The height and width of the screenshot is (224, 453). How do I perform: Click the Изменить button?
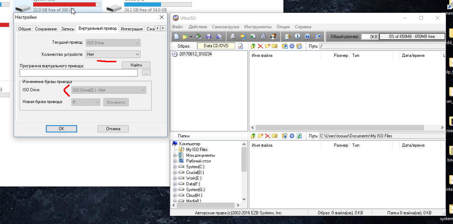click(x=116, y=102)
